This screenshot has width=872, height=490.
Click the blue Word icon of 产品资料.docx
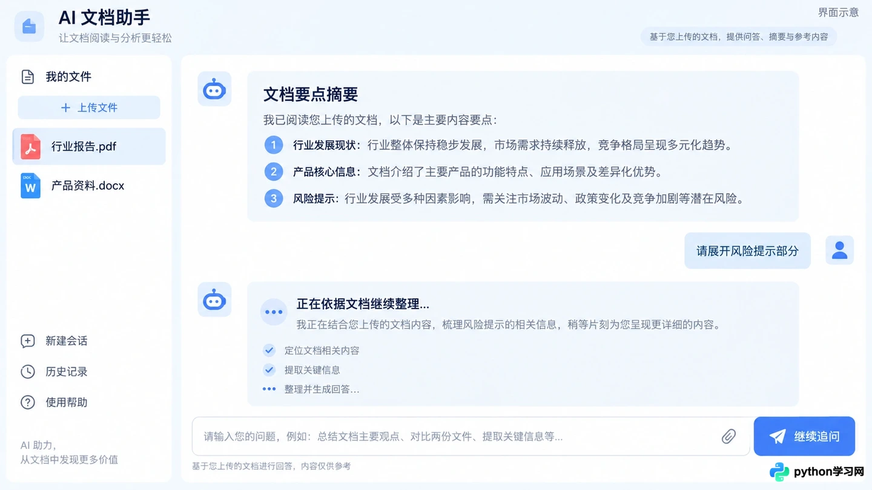pyautogui.click(x=30, y=186)
